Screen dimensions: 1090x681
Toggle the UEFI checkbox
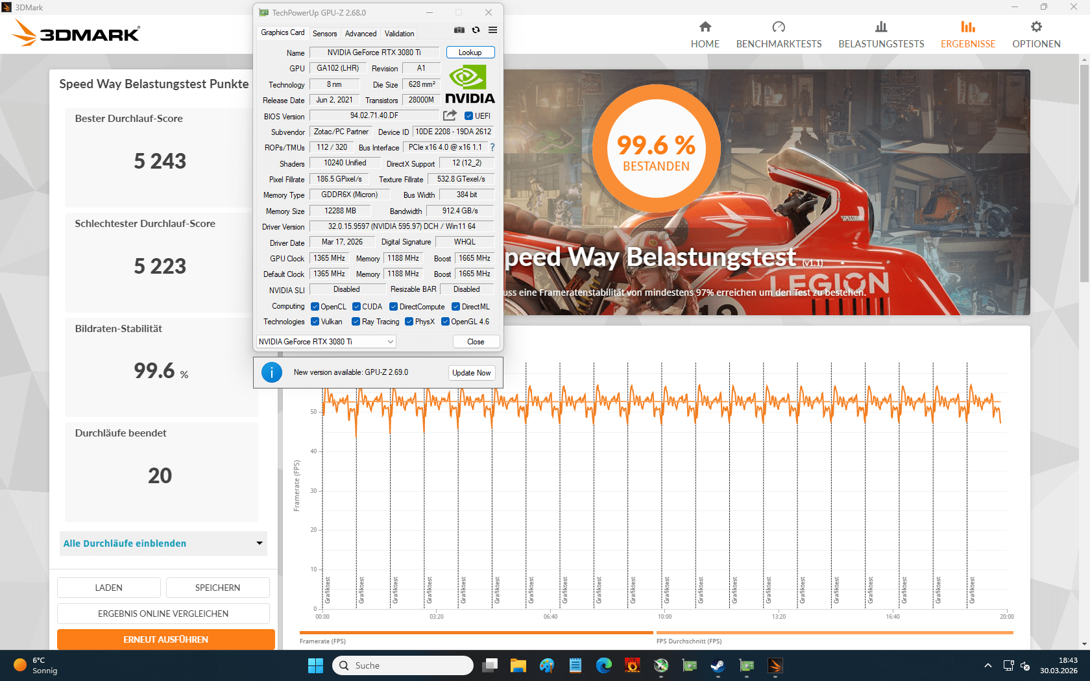tap(468, 116)
